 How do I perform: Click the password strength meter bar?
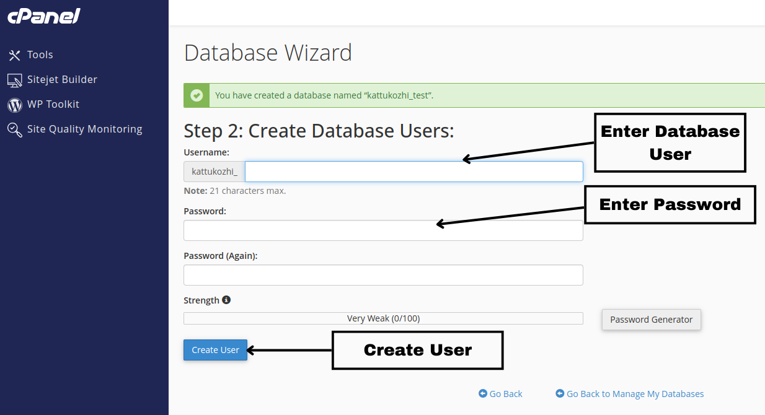pyautogui.click(x=383, y=318)
